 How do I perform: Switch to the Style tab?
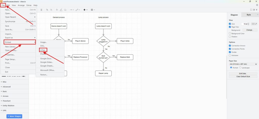tap(249, 15)
